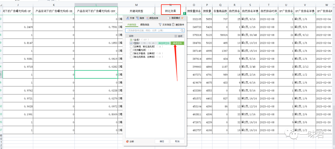335x149 pixels.
Task: Open filter dropdown for SP广告排名详情 column
Action: [x=314, y=13]
